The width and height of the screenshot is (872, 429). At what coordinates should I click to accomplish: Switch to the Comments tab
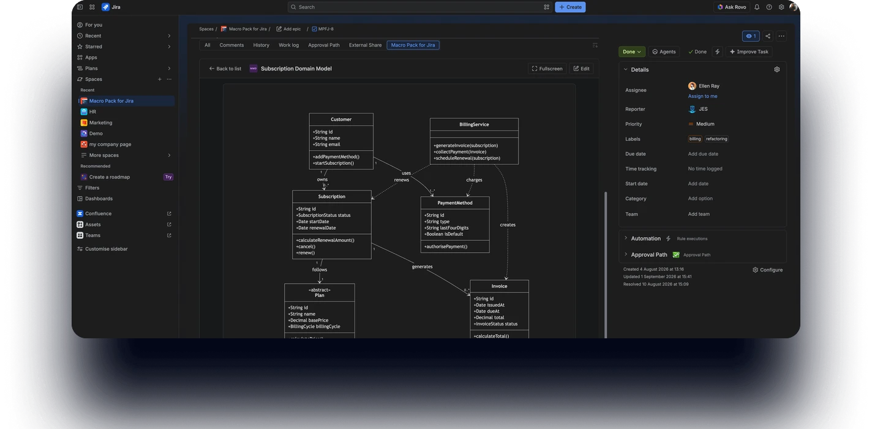[231, 45]
